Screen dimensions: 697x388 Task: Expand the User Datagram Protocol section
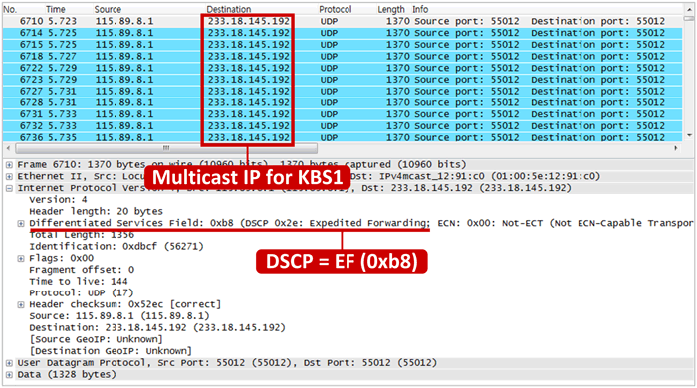(9, 363)
